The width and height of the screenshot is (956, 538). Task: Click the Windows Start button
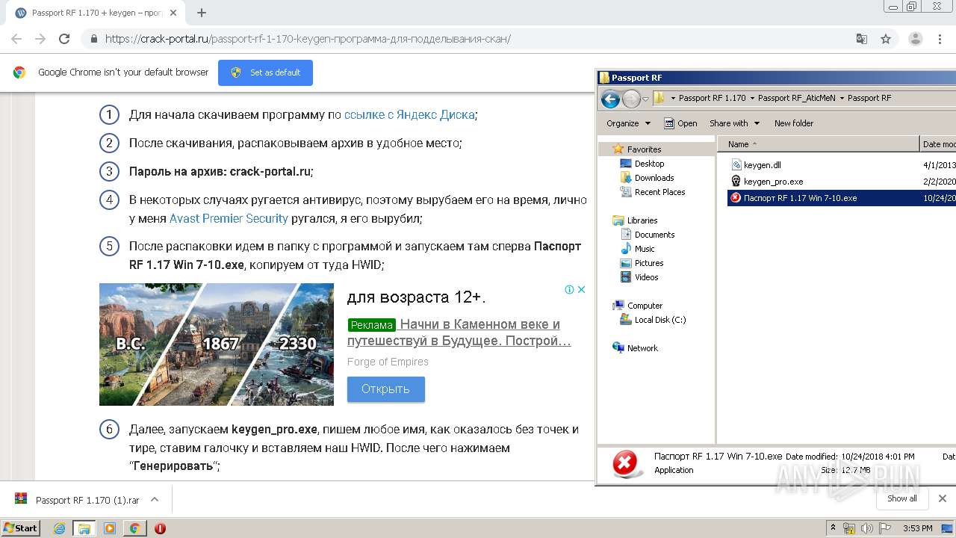click(20, 528)
